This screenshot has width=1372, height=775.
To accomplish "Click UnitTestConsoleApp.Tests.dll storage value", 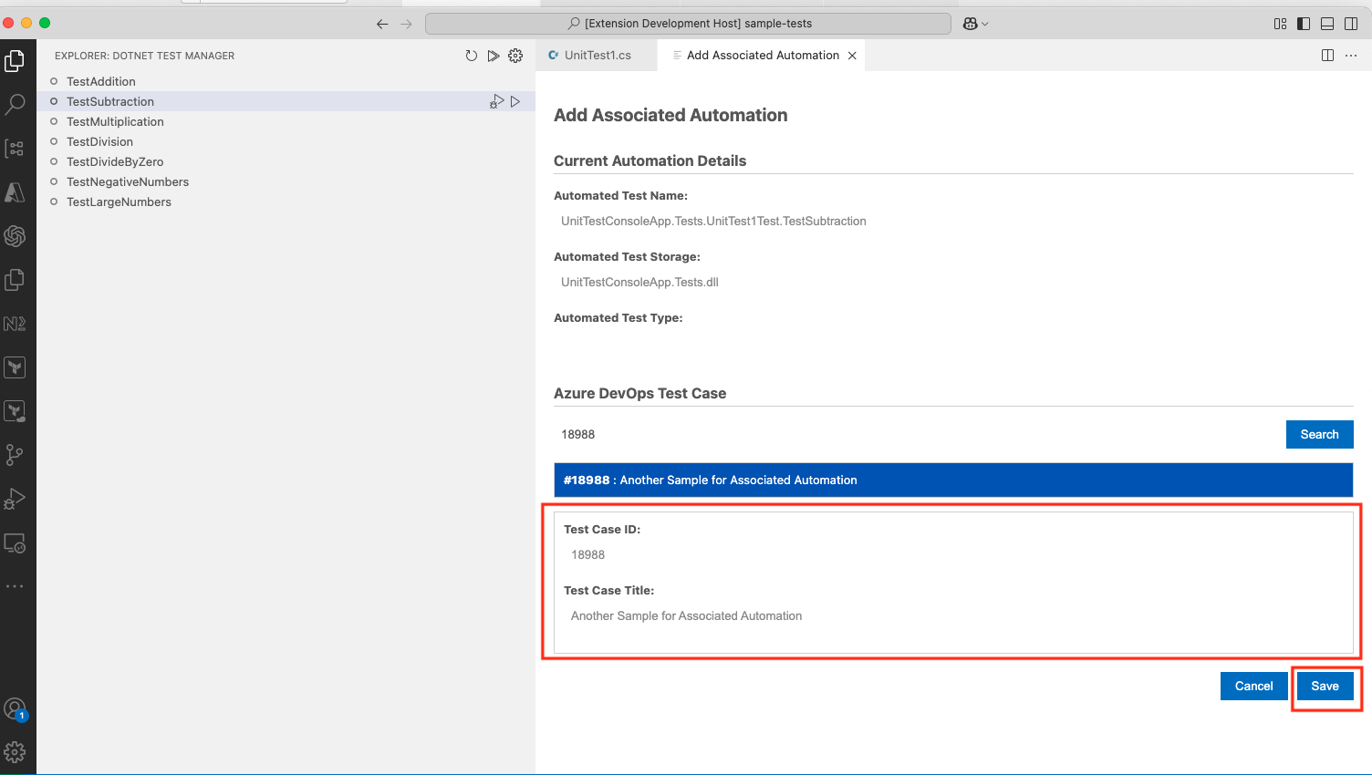I will point(639,282).
